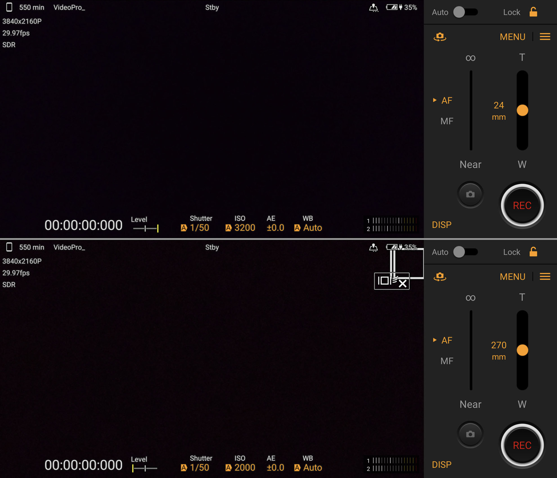Toggle the Auto switch in the upper view

pyautogui.click(x=465, y=12)
